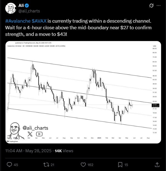
Task: Click the YouTube play icon in watermark
Action: pyautogui.click(x=39, y=134)
